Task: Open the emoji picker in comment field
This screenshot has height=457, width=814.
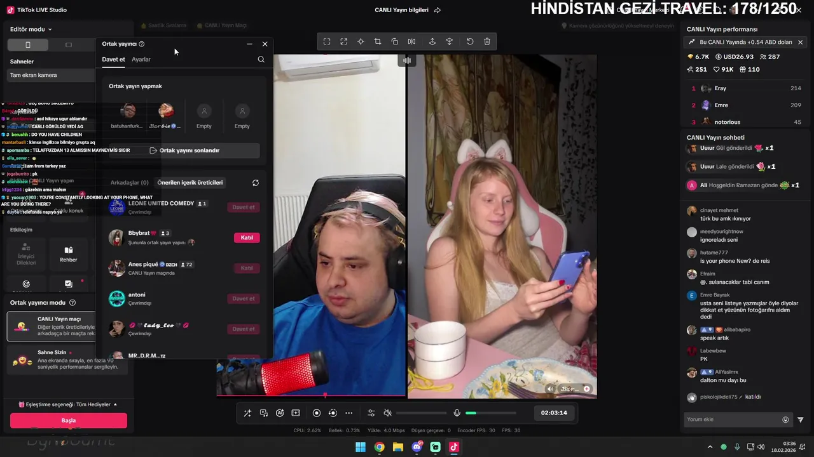Action: coord(785,420)
